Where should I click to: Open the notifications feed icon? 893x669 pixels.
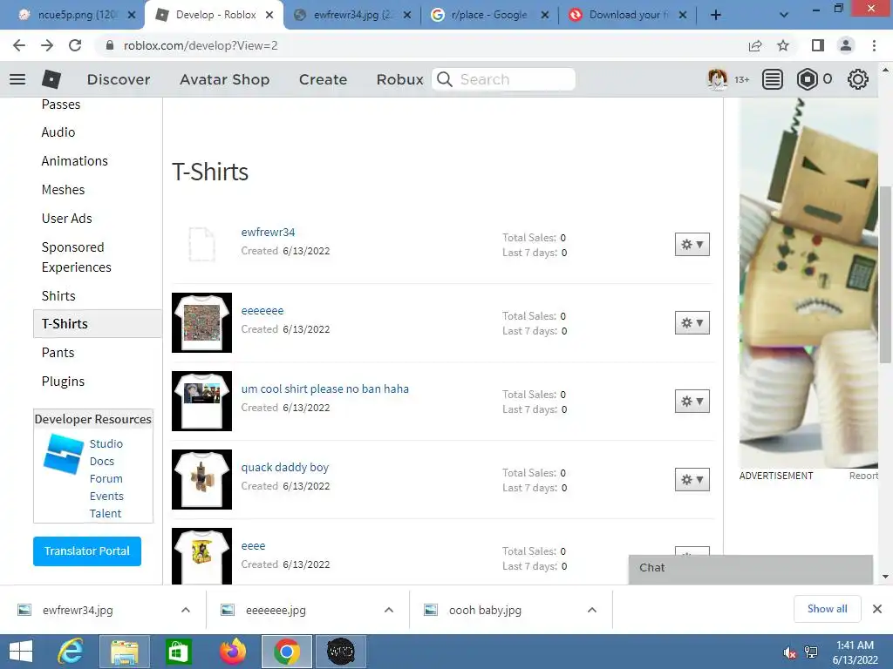click(773, 79)
